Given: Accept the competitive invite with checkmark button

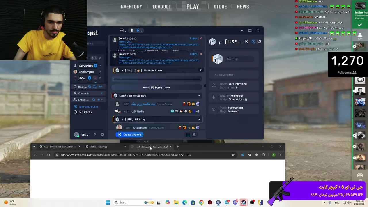Looking at the screenshot, I should pos(360,25).
